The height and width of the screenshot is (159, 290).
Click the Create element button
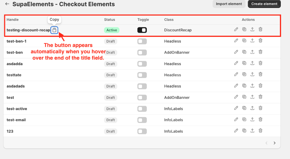[264, 4]
